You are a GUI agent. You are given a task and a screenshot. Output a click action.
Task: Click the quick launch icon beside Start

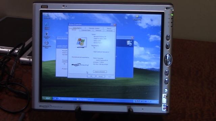[x=55, y=98]
